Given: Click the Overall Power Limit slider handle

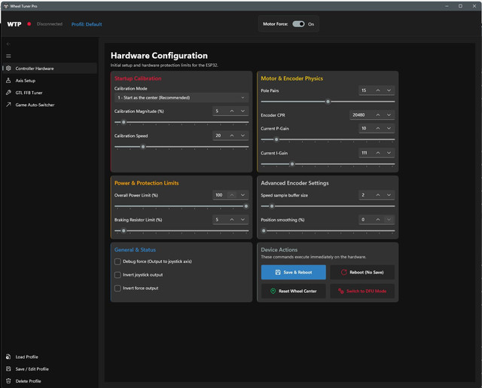Looking at the screenshot, I should pyautogui.click(x=246, y=206).
